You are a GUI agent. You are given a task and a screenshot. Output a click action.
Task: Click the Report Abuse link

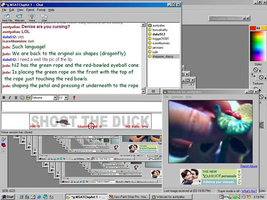[x=249, y=166]
